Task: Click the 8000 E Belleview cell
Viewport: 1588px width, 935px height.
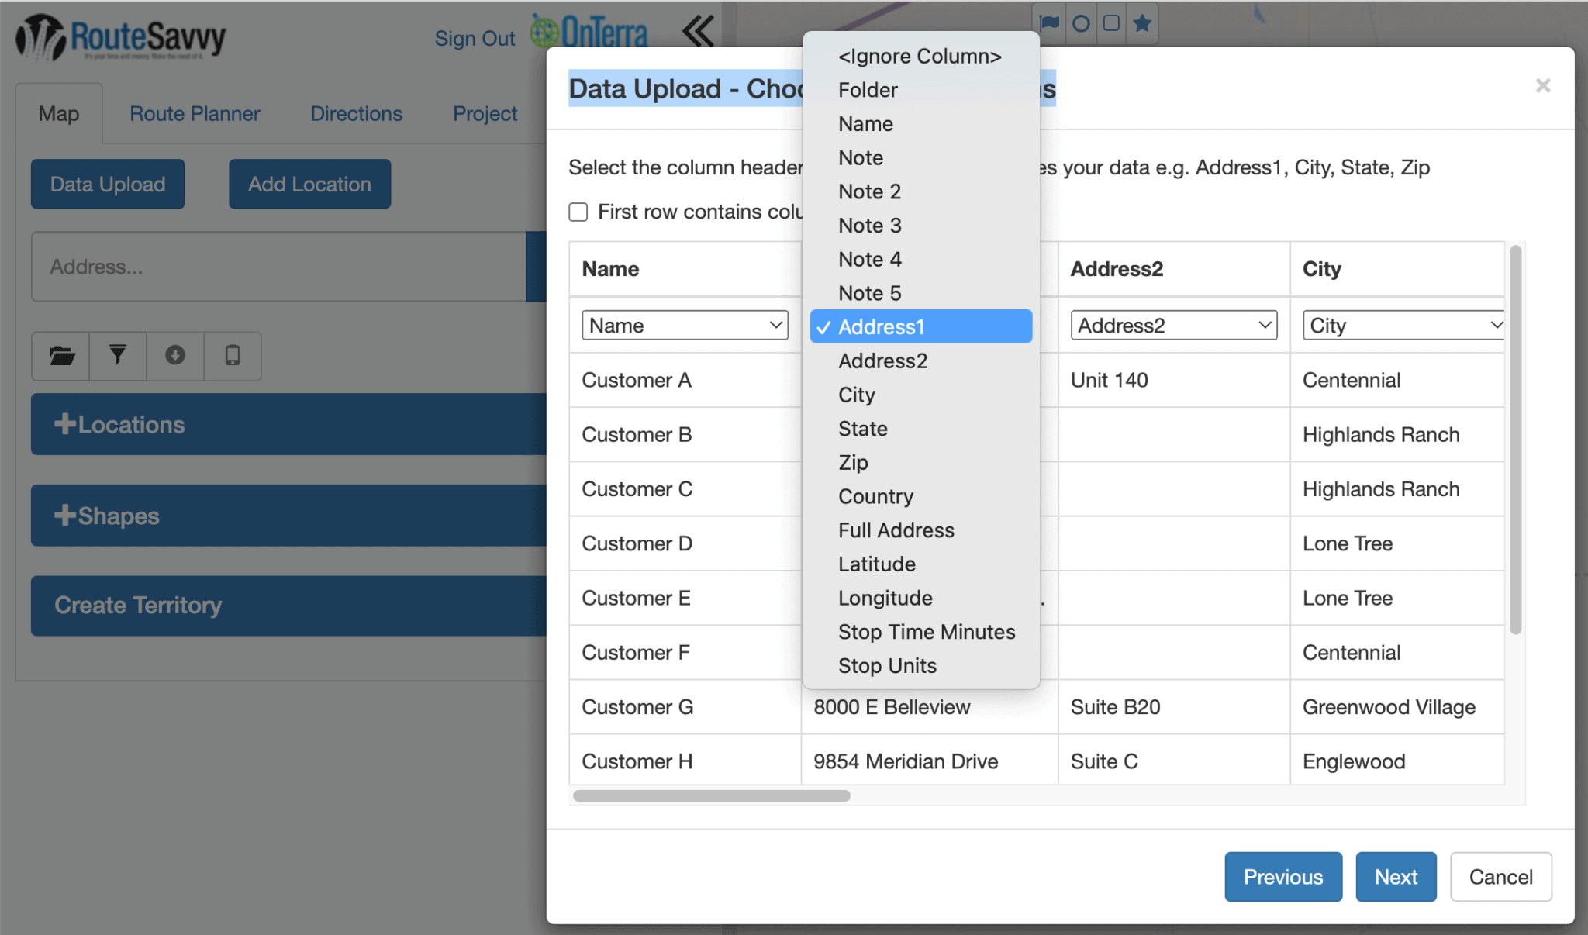Action: (930, 707)
